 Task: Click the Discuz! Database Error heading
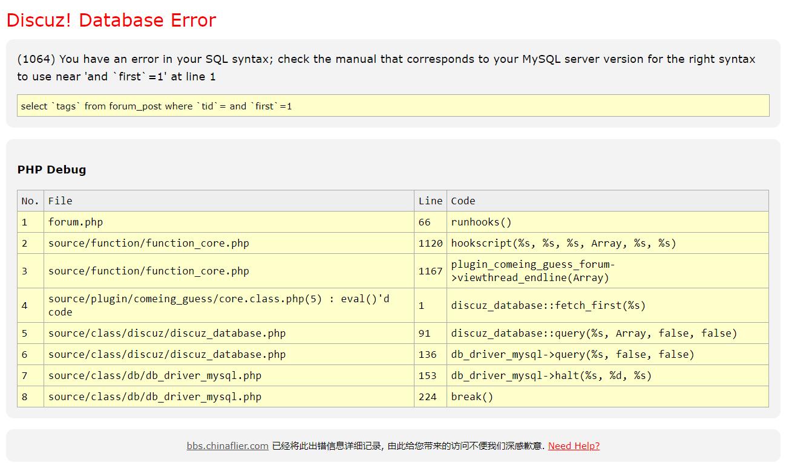pyautogui.click(x=111, y=20)
